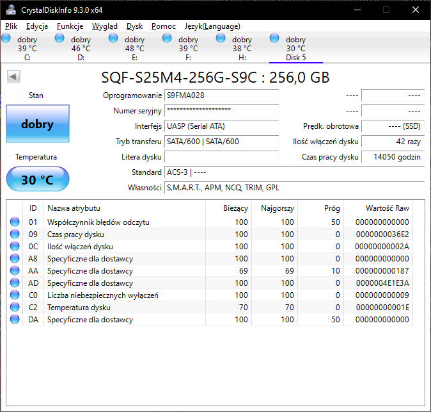Click raw value 0000004E1E3A
This screenshot has width=431, height=412.
(382, 283)
